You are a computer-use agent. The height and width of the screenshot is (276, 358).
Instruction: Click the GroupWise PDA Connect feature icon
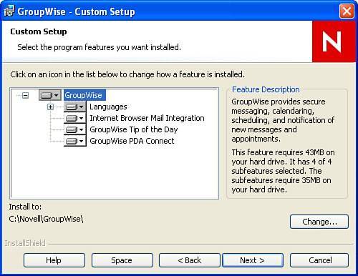(75, 141)
